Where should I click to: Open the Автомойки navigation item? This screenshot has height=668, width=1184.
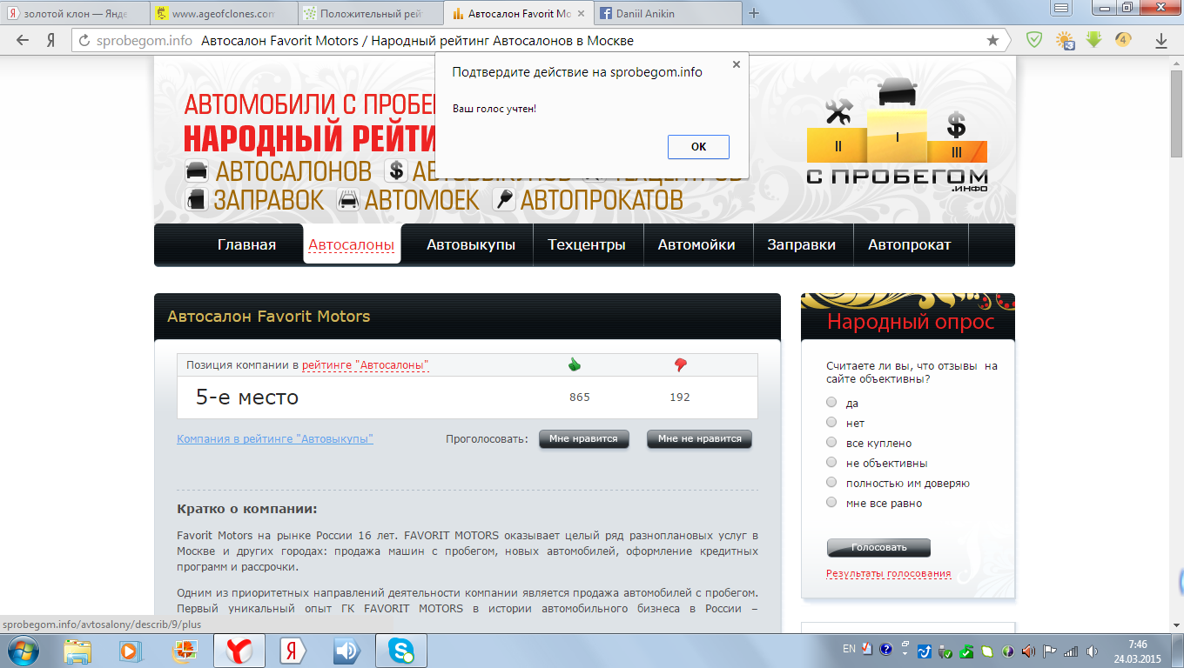click(696, 244)
